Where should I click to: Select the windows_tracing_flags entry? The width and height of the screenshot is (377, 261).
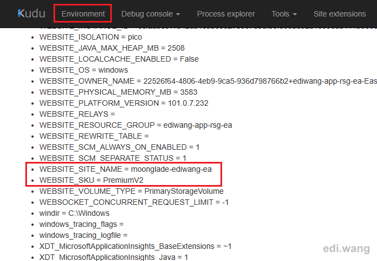[x=82, y=225]
